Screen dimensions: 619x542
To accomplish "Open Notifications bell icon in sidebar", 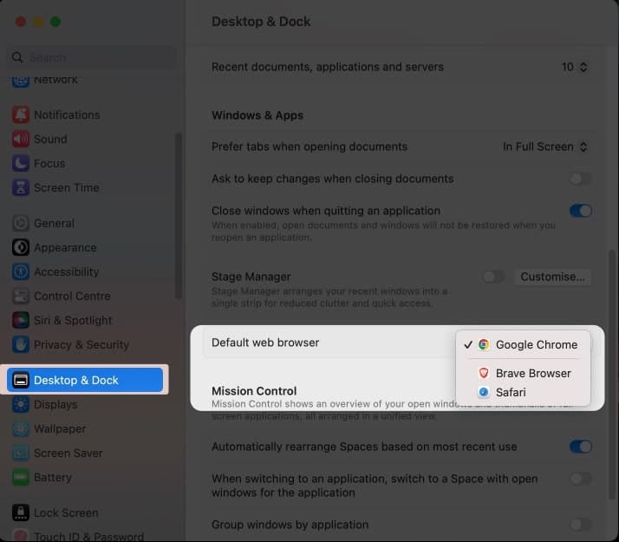I will coord(21,114).
